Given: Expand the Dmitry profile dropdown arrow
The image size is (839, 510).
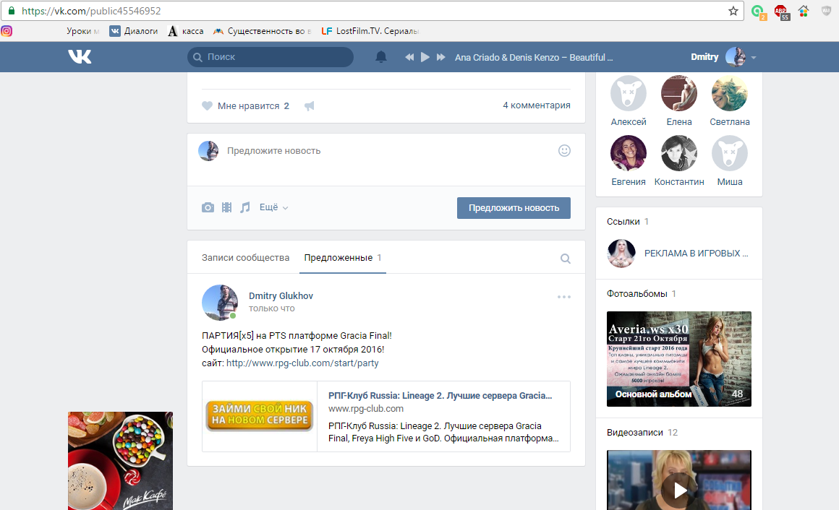Looking at the screenshot, I should [754, 58].
